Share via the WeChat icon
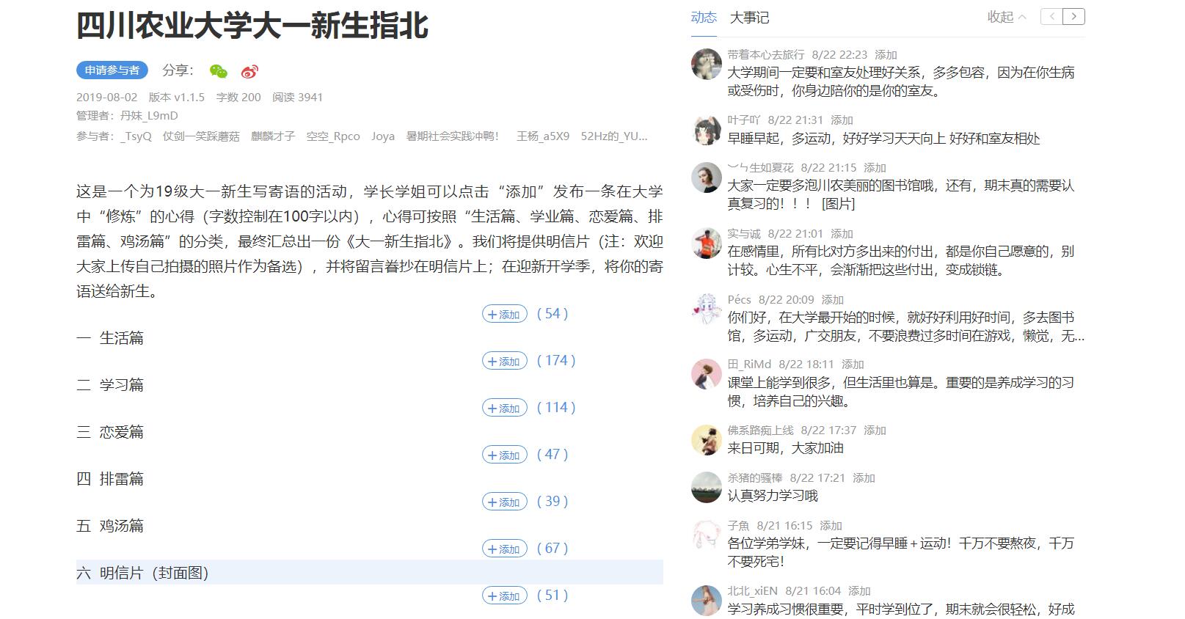Image resolution: width=1185 pixels, height=619 pixels. click(218, 71)
